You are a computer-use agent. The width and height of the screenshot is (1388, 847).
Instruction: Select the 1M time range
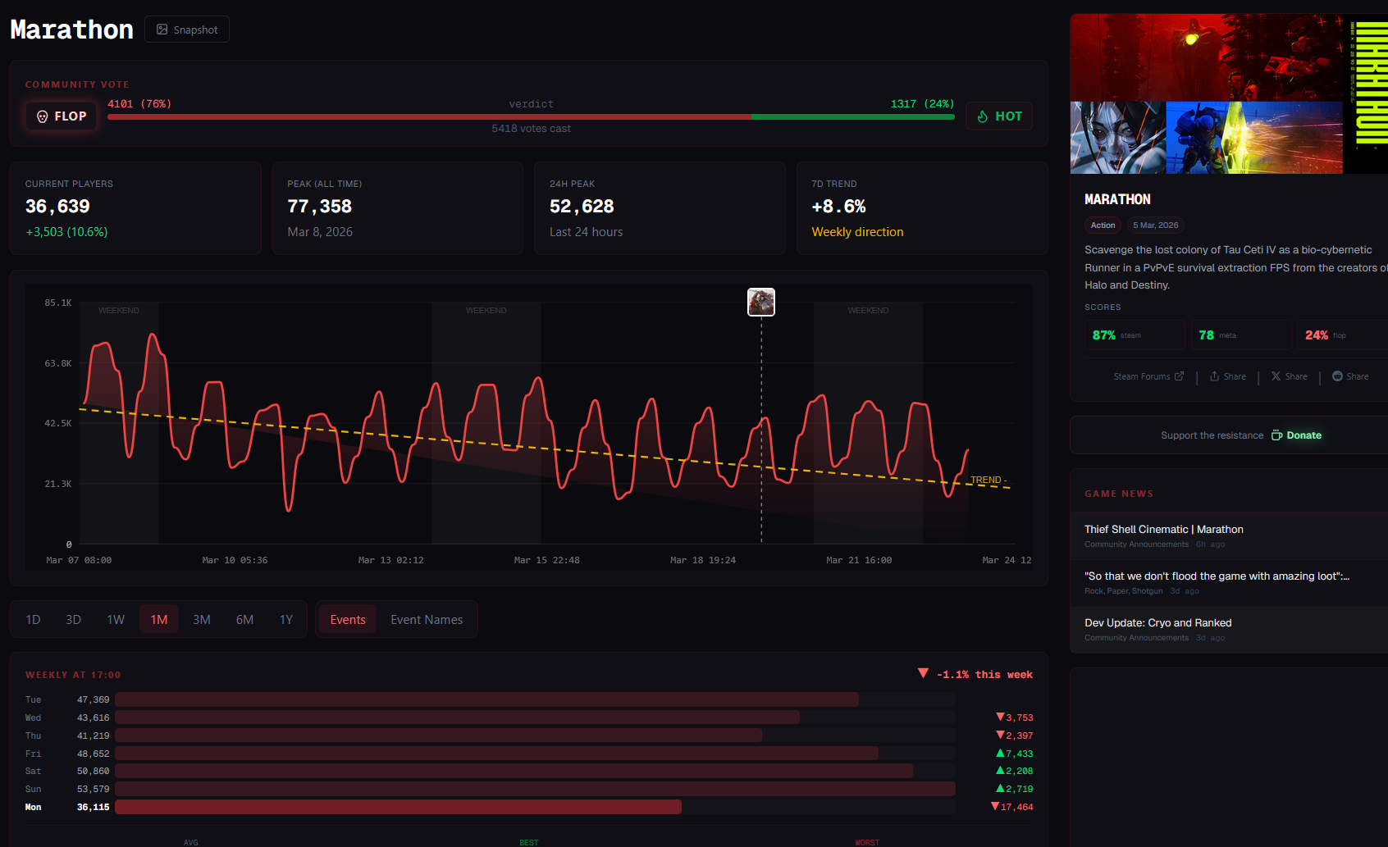[x=159, y=620]
